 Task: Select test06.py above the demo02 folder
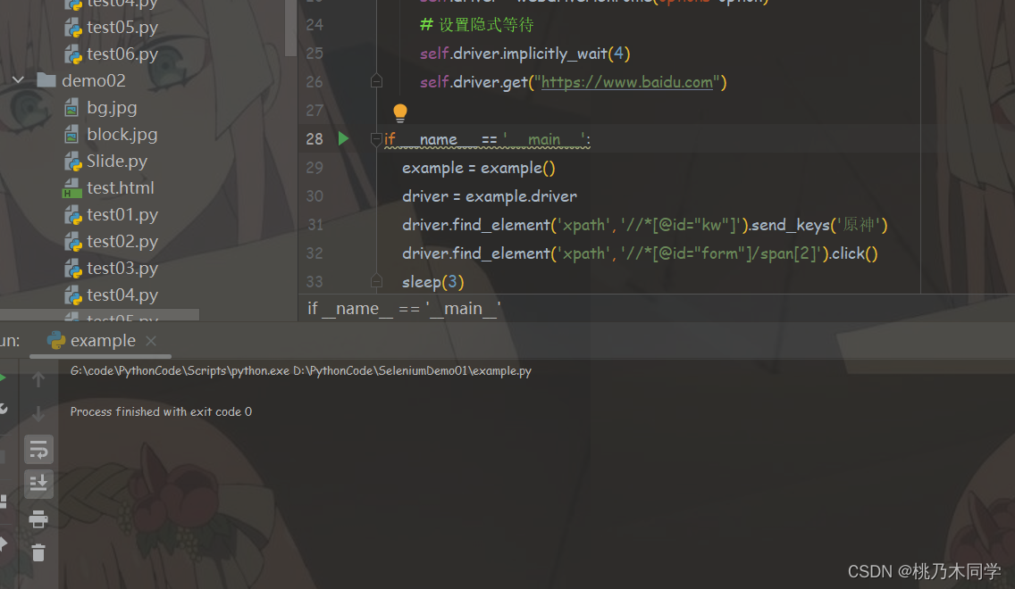click(x=122, y=54)
